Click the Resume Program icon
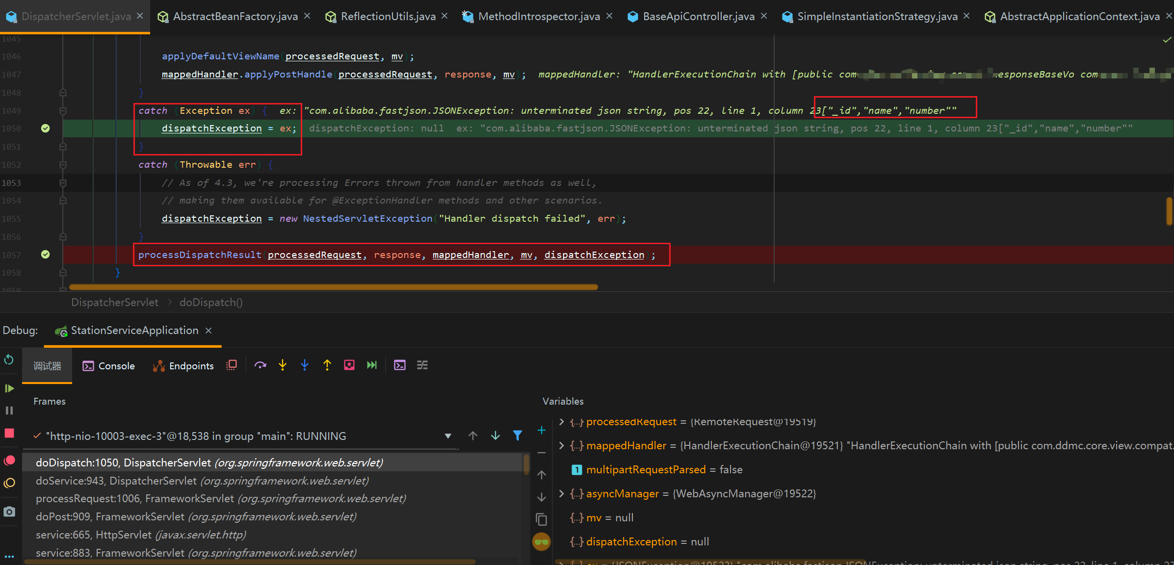 pyautogui.click(x=9, y=388)
